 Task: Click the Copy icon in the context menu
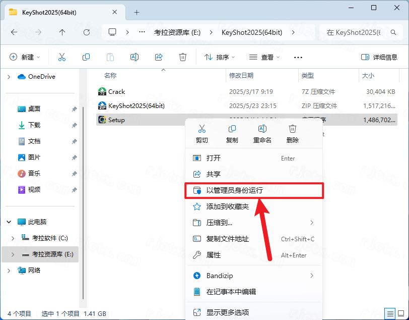232,129
